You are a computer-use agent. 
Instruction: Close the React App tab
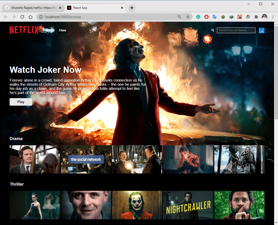pyautogui.click(x=122, y=8)
